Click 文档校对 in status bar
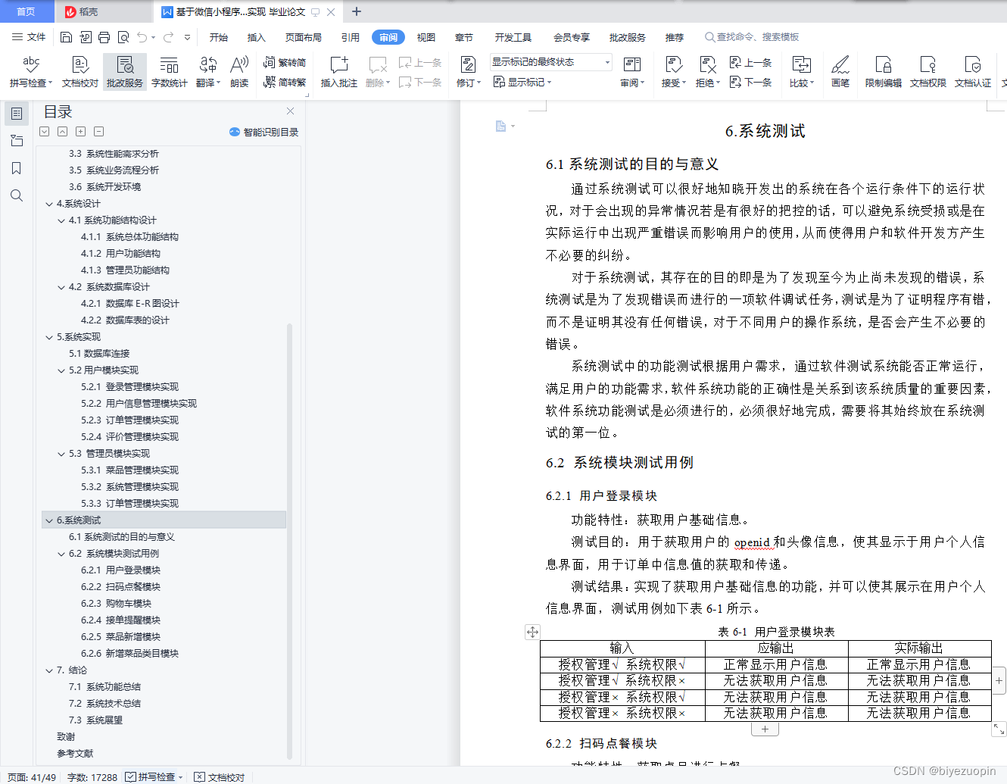 pos(220,777)
